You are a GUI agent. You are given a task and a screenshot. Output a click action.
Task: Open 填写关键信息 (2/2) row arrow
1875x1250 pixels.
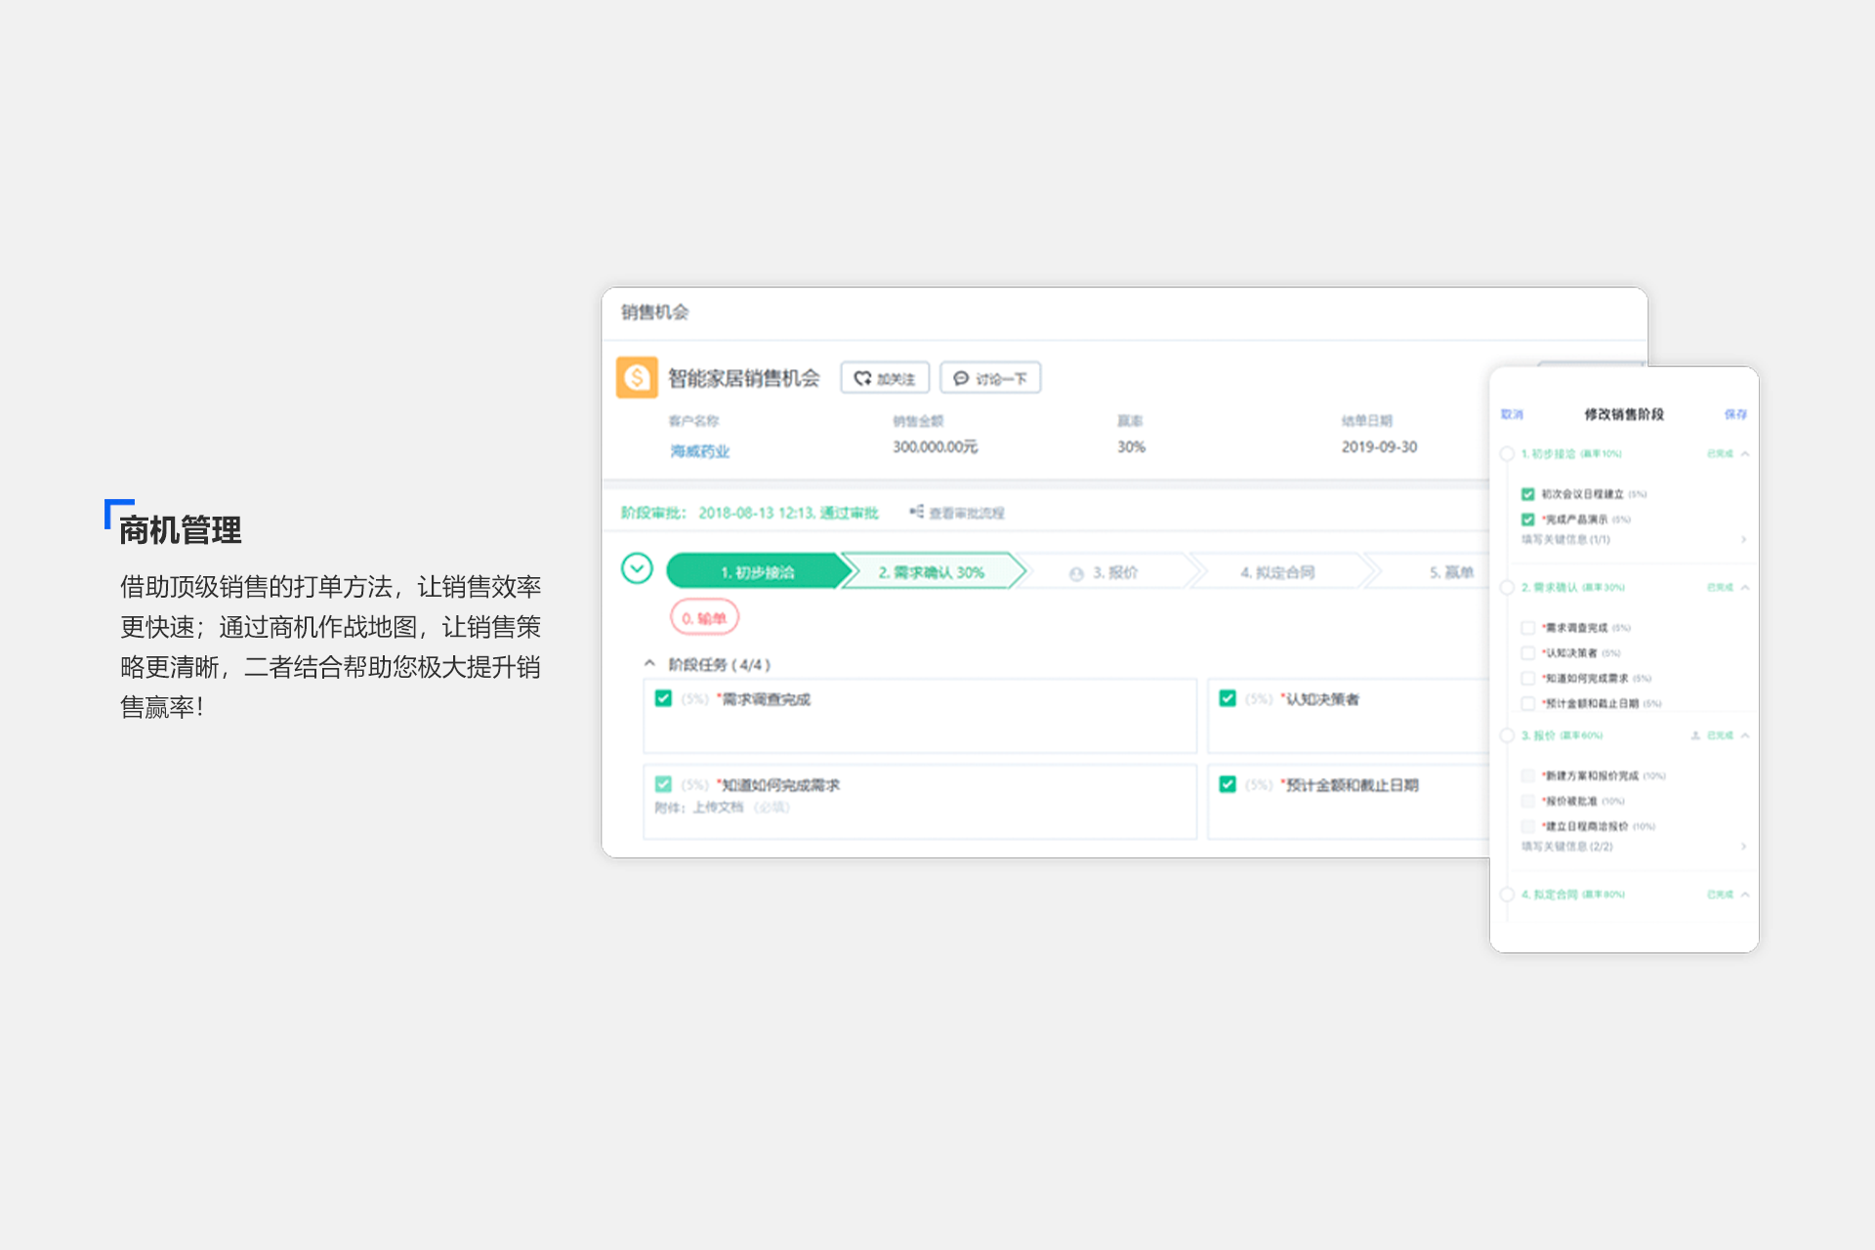click(x=1743, y=847)
